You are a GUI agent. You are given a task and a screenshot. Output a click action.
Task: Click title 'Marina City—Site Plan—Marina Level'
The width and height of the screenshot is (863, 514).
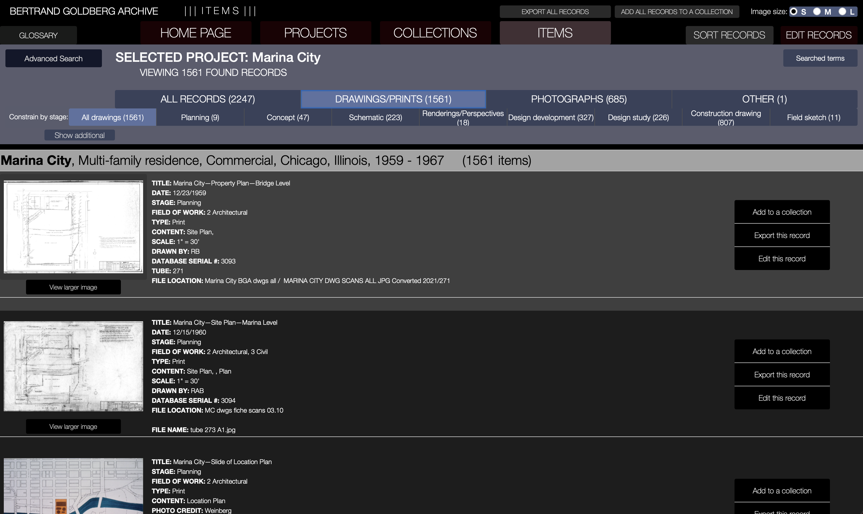[225, 322]
